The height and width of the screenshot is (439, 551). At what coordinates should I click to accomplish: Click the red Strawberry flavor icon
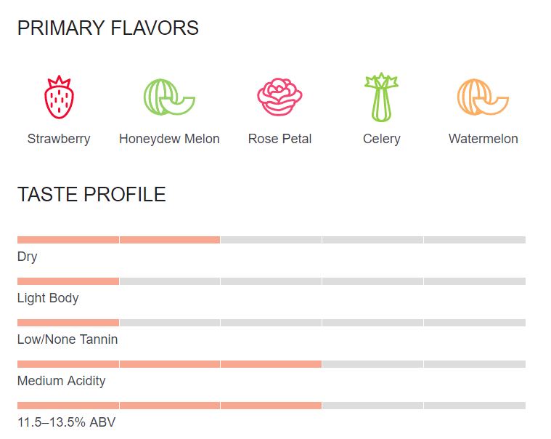pyautogui.click(x=59, y=97)
